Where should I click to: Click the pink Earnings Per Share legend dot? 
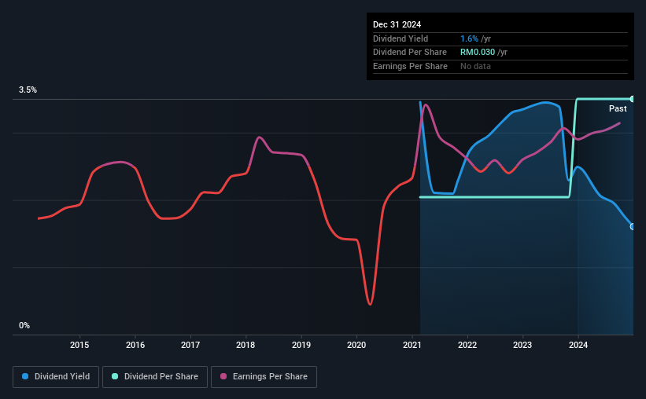[x=223, y=376]
